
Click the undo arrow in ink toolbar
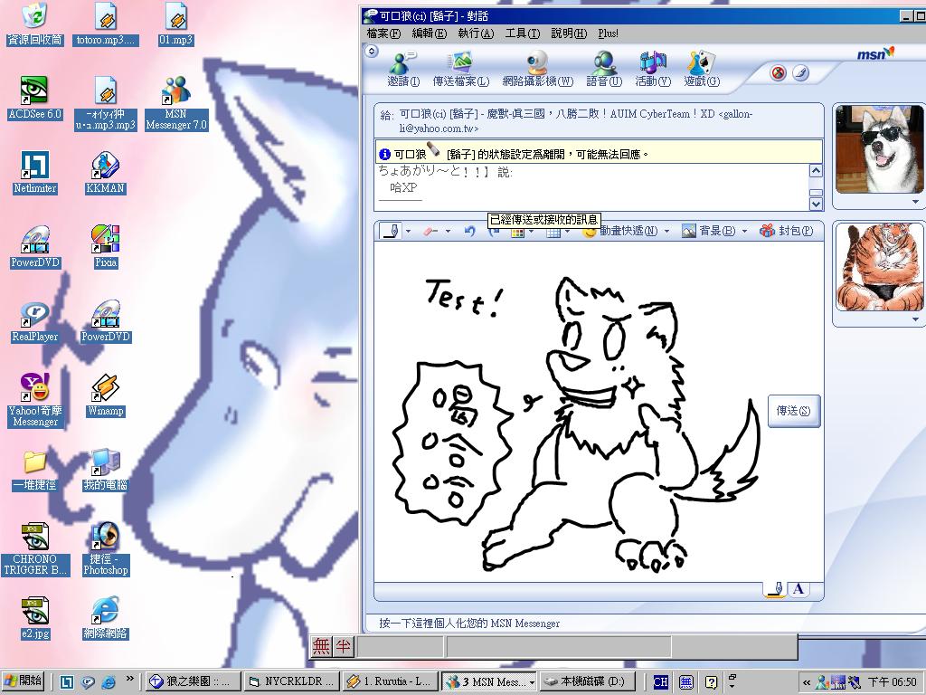(x=470, y=232)
